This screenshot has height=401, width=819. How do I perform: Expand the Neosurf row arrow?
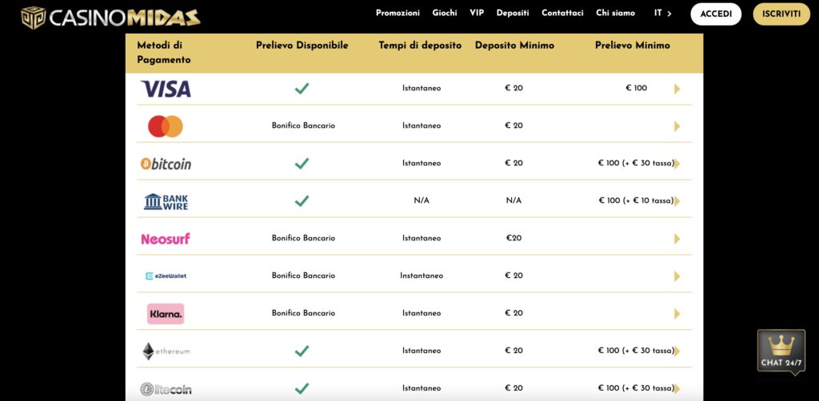point(677,239)
